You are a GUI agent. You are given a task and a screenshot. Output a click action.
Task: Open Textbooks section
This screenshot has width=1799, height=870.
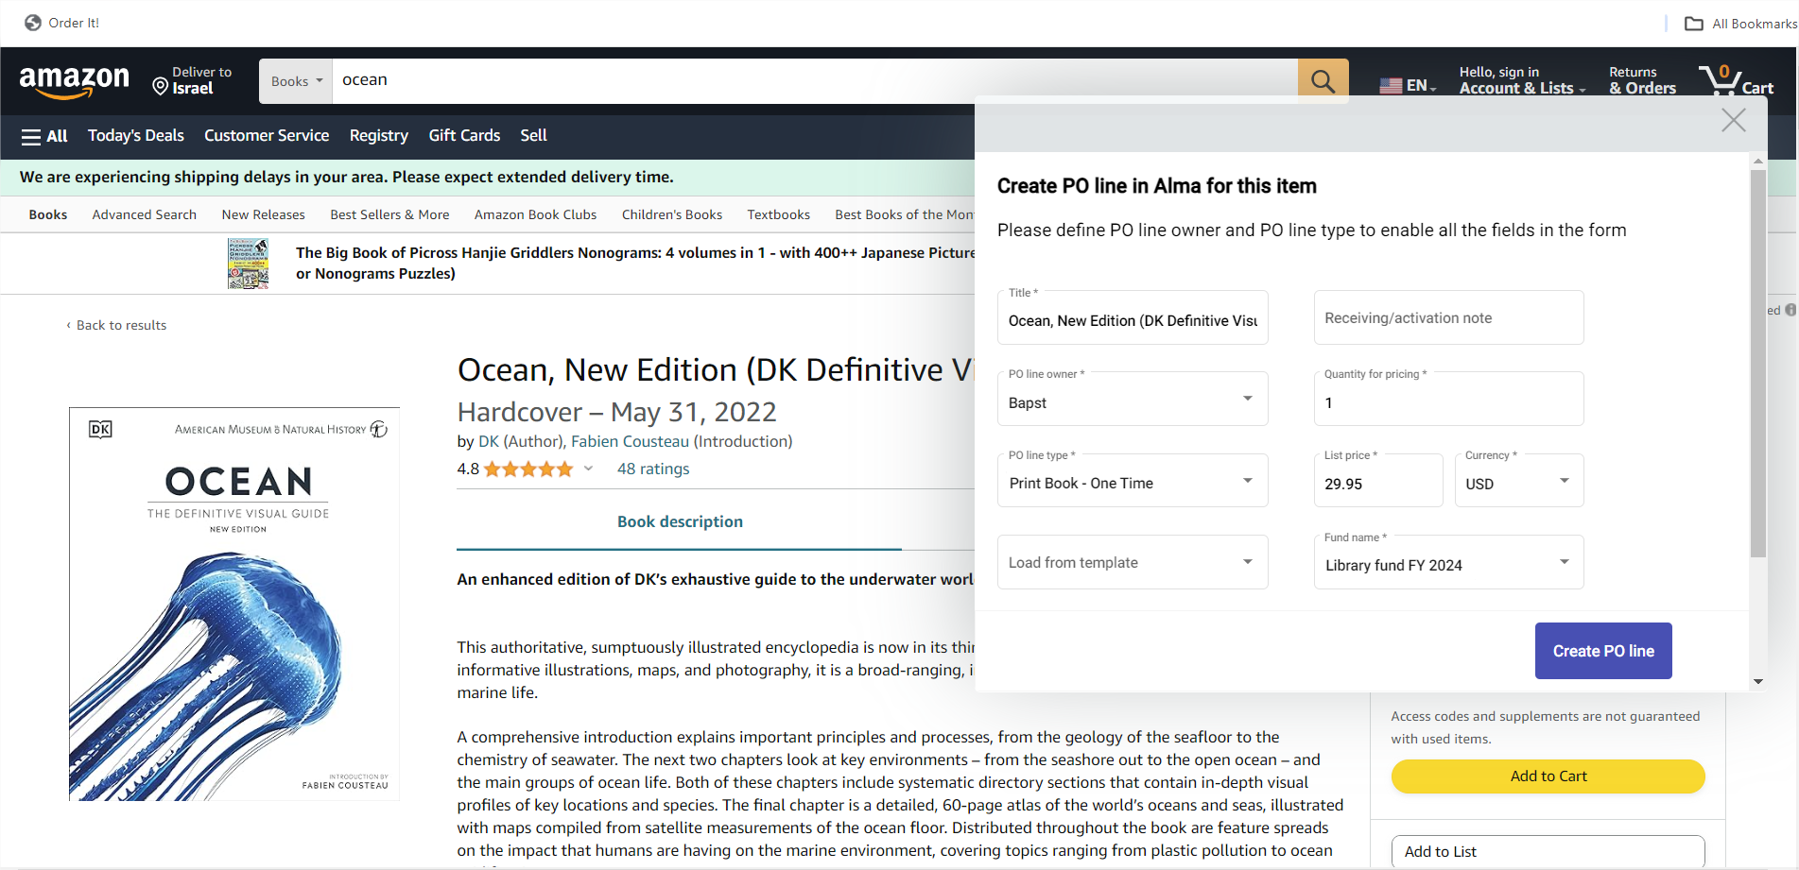pos(779,215)
